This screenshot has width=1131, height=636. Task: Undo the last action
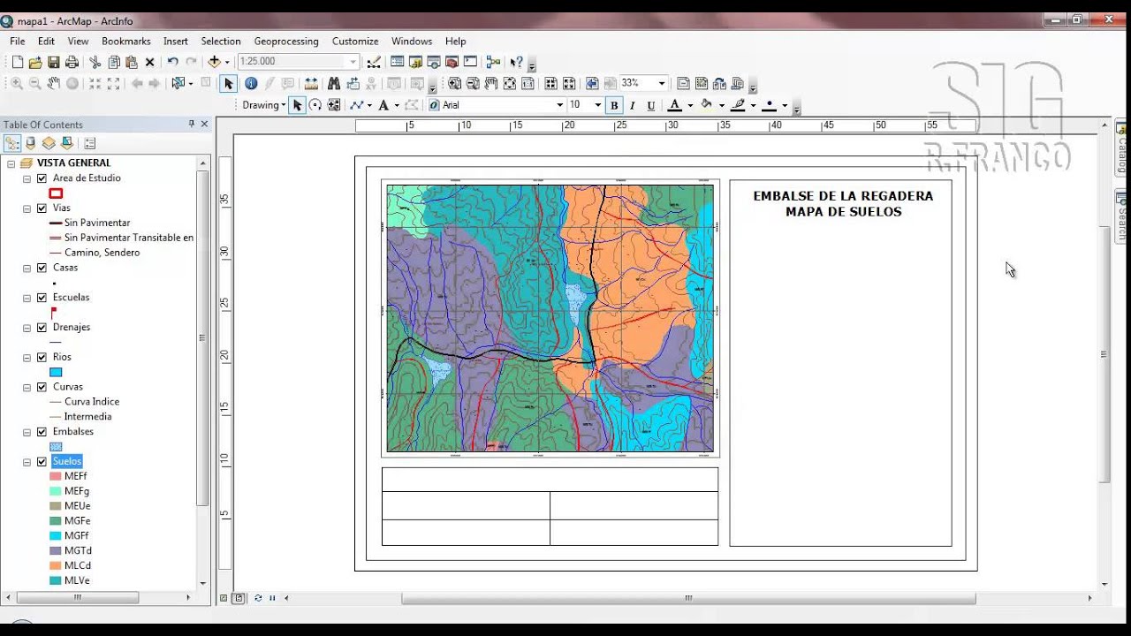pos(173,62)
